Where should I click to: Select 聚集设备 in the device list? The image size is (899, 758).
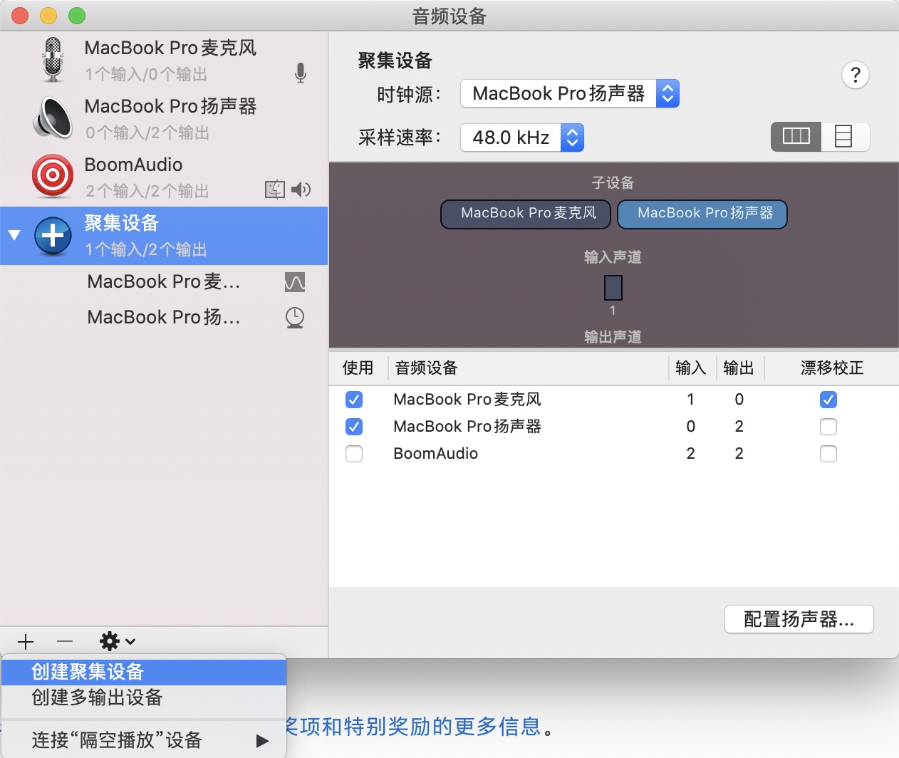(x=164, y=236)
